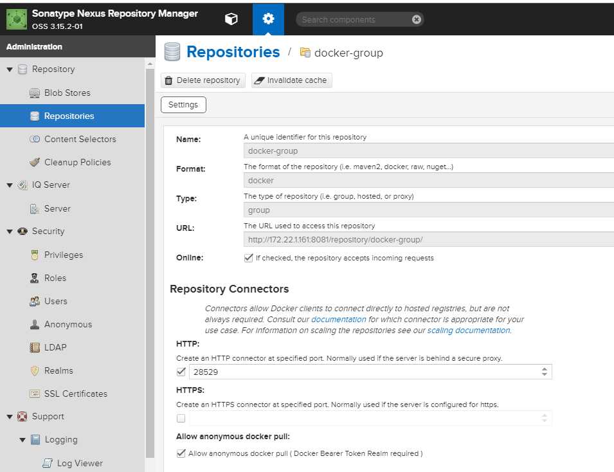Select Blob Stores in the sidebar
Viewport: 614px width, 472px height.
(x=68, y=93)
